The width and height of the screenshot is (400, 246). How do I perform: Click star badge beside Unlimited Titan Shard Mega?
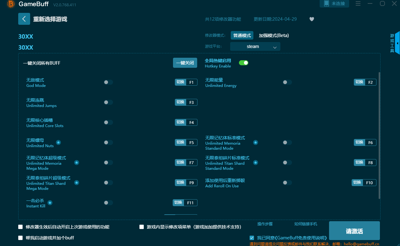click(x=77, y=183)
